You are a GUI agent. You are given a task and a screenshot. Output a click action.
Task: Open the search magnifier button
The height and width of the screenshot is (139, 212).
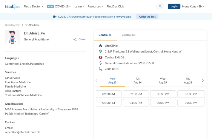pos(160,6)
